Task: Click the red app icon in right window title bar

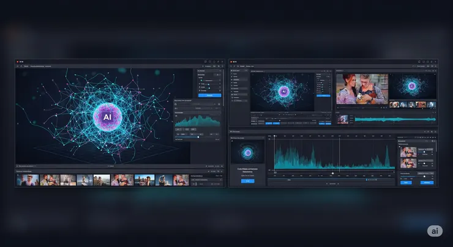Action: click(x=231, y=62)
